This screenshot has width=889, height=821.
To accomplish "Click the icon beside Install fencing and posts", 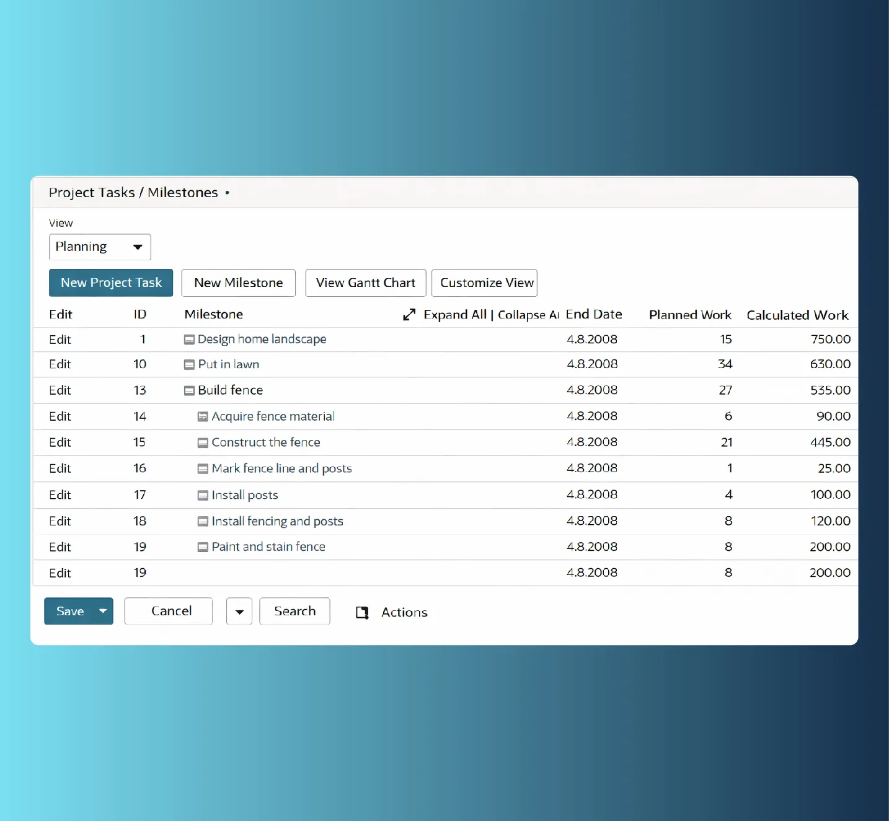I will [x=203, y=522].
